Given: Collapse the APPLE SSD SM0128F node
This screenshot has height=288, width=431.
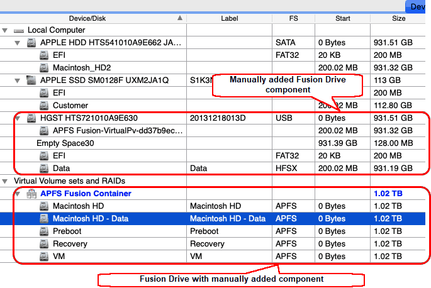Looking at the screenshot, I should 18,80.
